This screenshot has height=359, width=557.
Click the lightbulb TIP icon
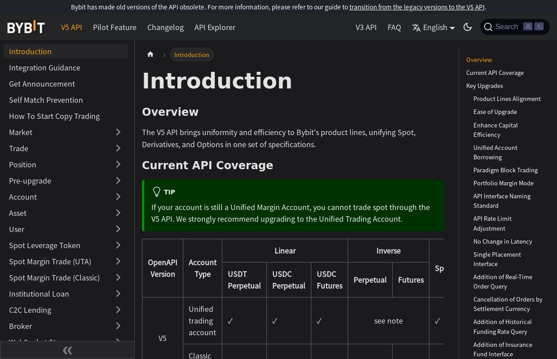[x=156, y=192]
